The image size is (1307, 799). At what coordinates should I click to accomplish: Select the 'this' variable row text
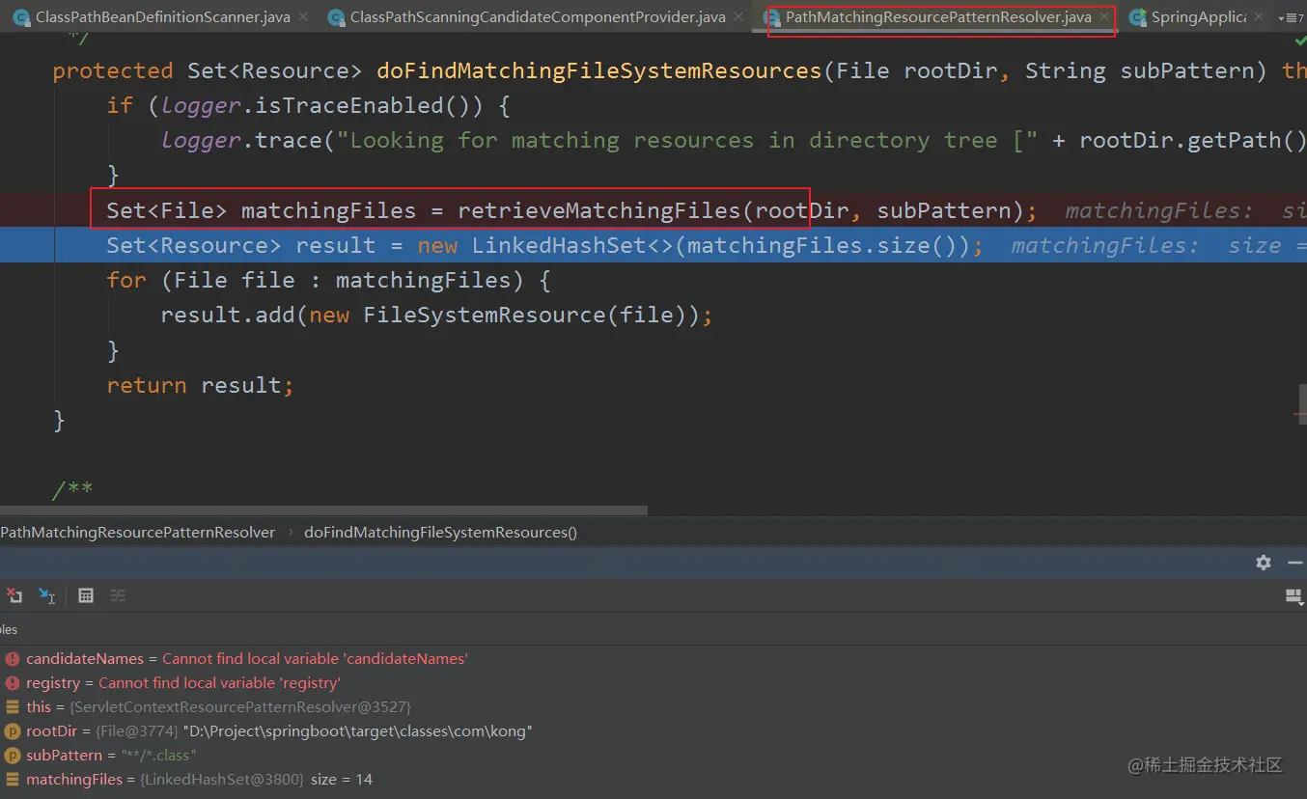218,707
